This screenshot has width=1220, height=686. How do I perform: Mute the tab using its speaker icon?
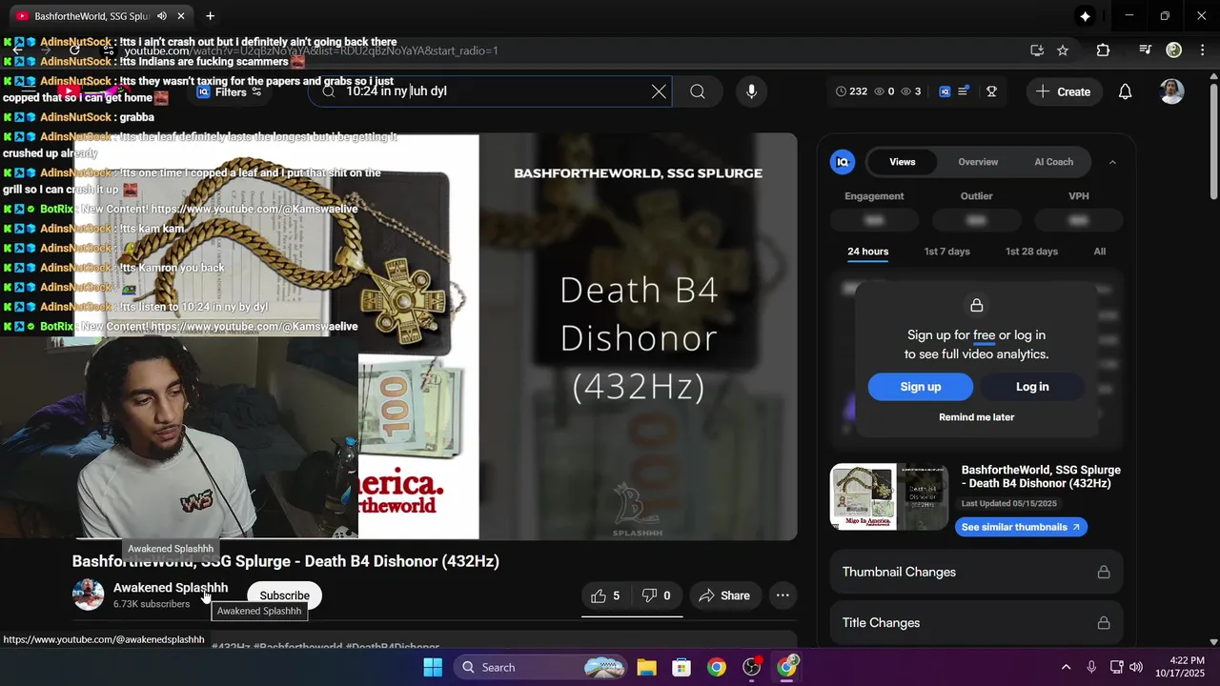162,16
